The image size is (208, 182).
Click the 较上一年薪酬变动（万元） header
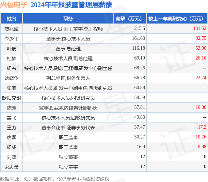pos(177,19)
